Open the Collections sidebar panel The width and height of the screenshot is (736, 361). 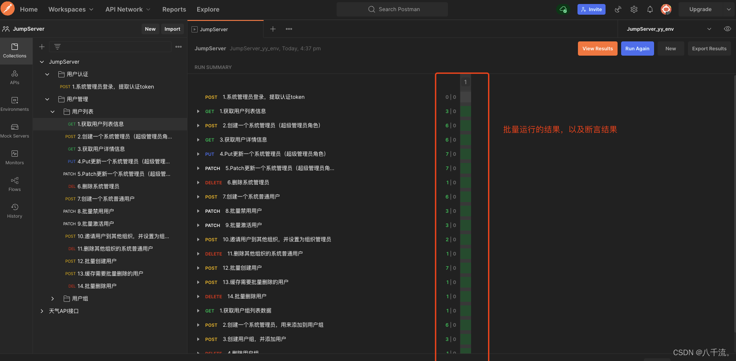point(15,51)
